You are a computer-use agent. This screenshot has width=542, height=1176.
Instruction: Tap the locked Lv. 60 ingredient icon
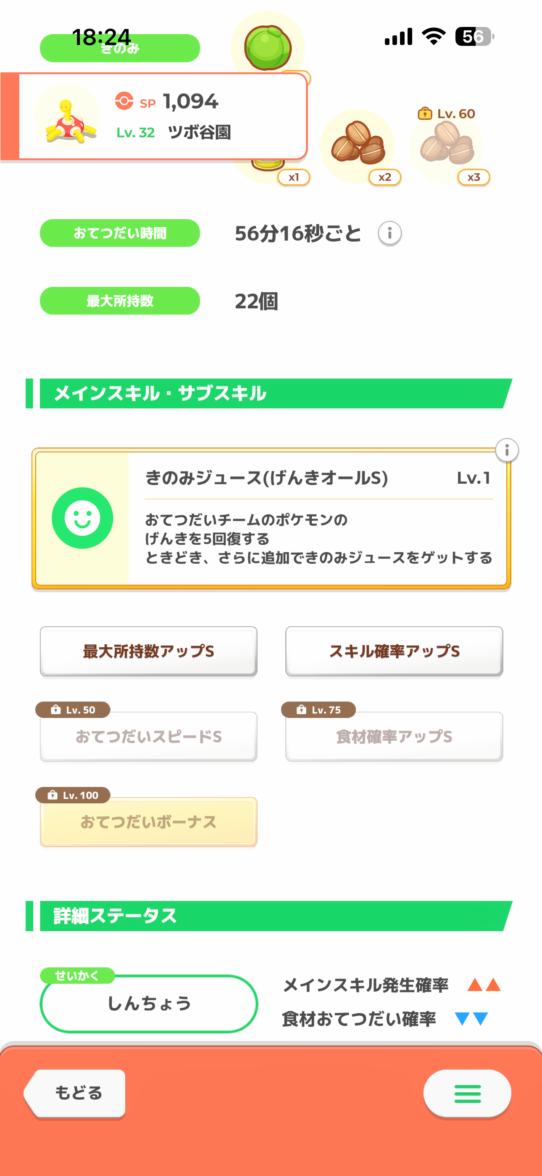tap(447, 146)
